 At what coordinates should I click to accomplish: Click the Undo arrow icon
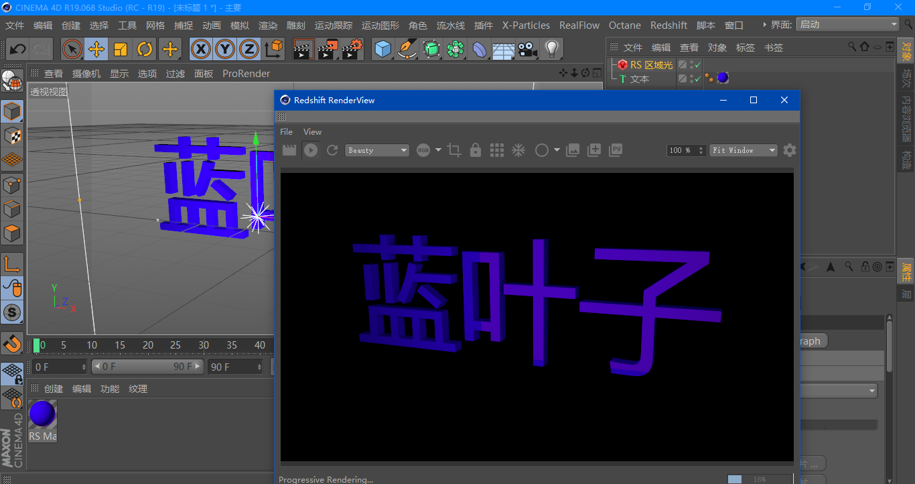18,49
